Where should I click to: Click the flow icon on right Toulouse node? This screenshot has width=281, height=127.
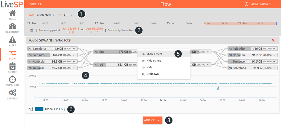[230, 62]
